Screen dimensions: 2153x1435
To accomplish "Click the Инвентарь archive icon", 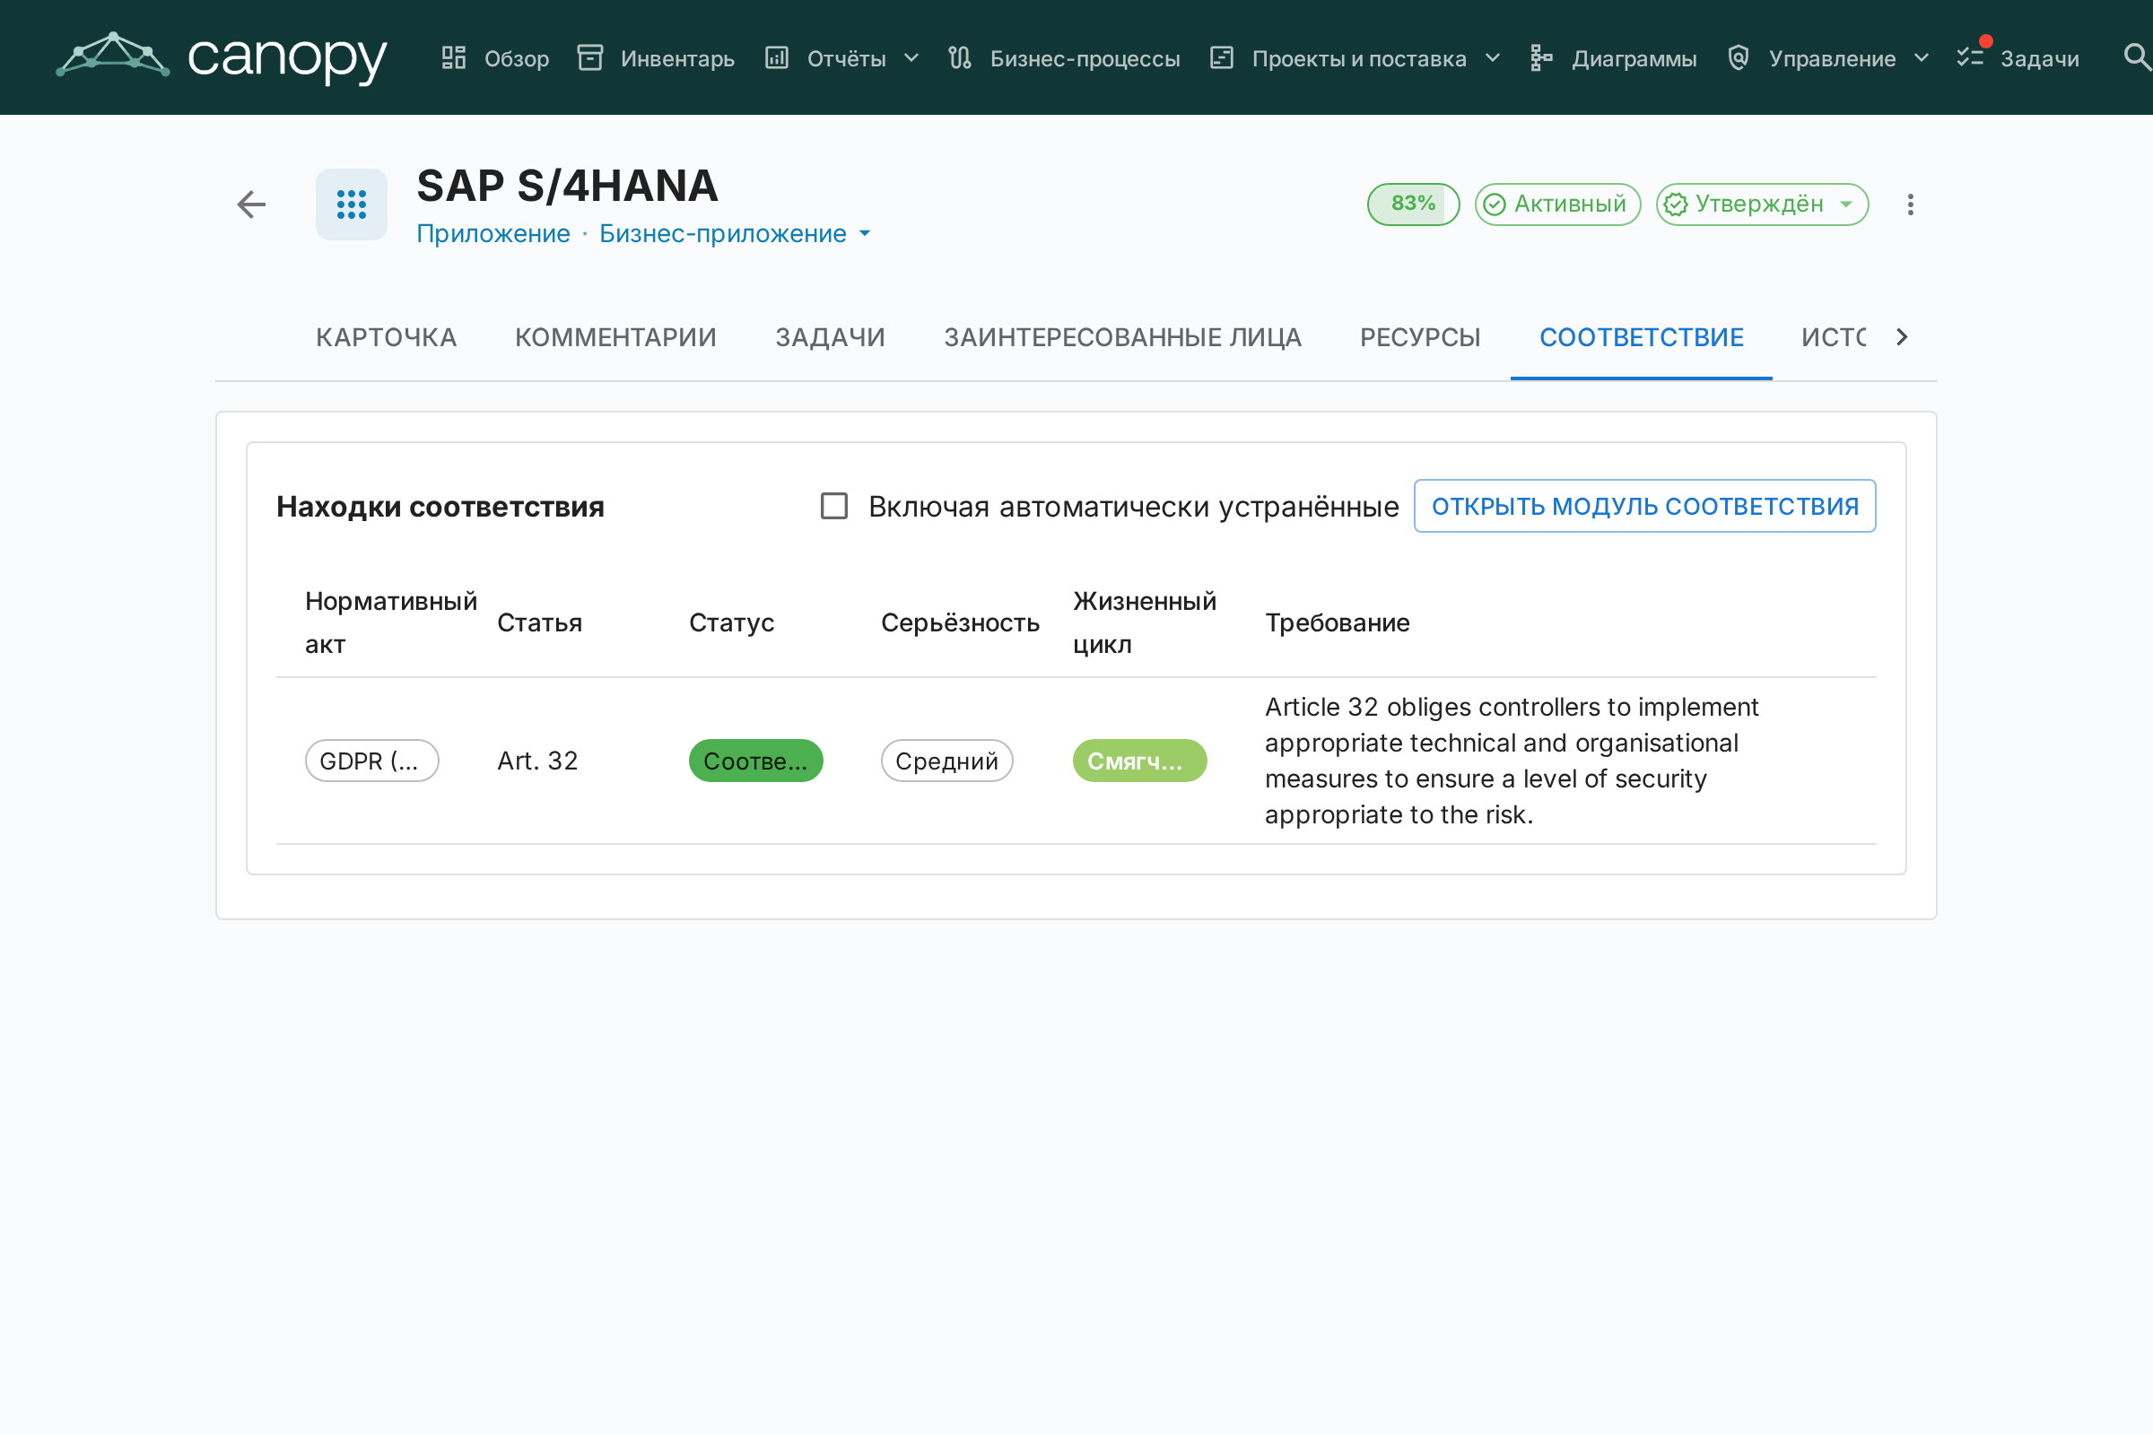I will 590,57.
